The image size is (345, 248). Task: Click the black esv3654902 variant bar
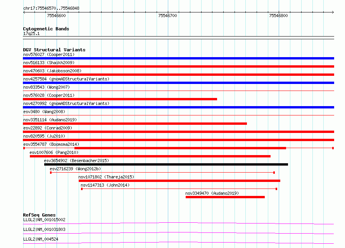(166, 164)
